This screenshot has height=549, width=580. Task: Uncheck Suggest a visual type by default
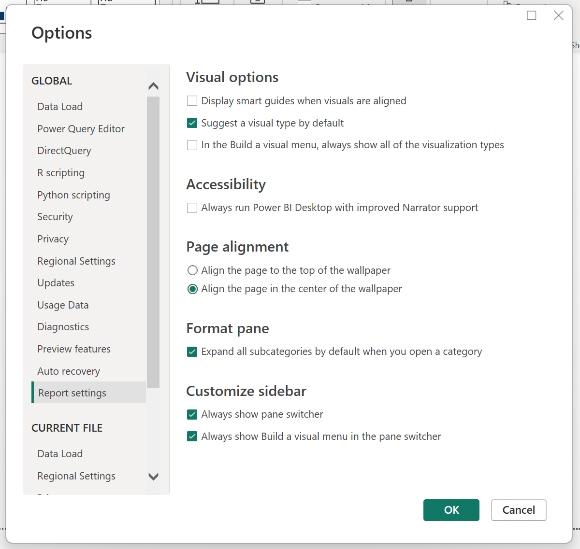click(192, 123)
